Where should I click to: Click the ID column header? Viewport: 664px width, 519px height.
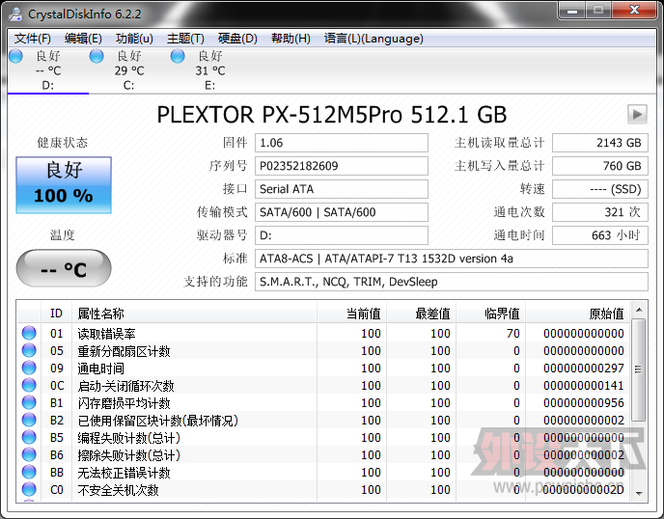(56, 314)
